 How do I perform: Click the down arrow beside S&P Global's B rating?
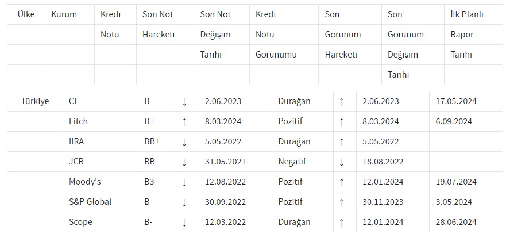[x=184, y=202]
